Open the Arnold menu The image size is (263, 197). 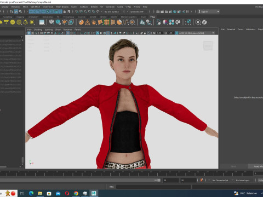[137, 7]
